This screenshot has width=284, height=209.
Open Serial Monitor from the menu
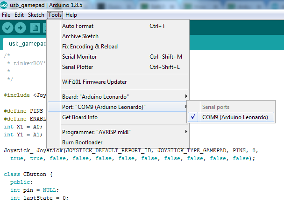pyautogui.click(x=118, y=57)
